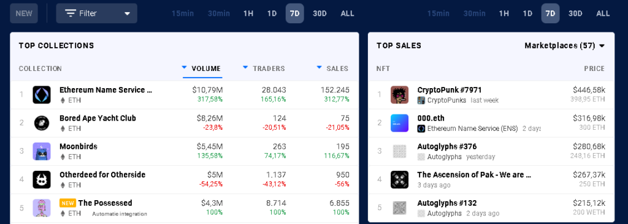Click the COLLECTION column header

pyautogui.click(x=40, y=69)
